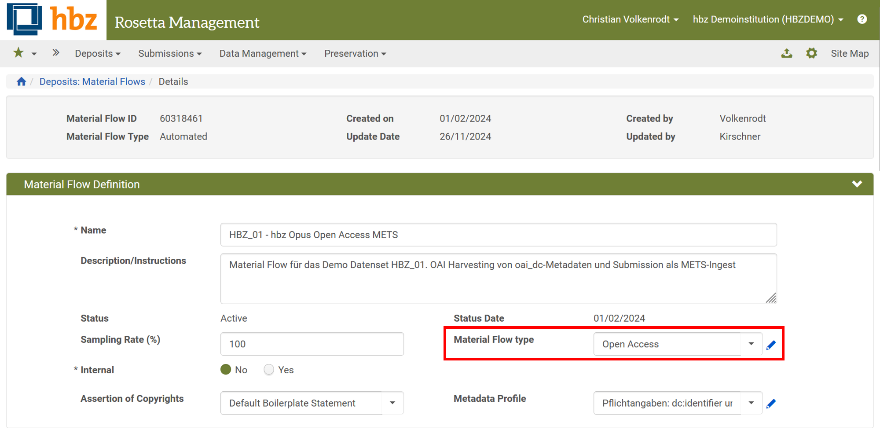Select the No radio button for Internal
This screenshot has width=880, height=430.
[x=225, y=370]
